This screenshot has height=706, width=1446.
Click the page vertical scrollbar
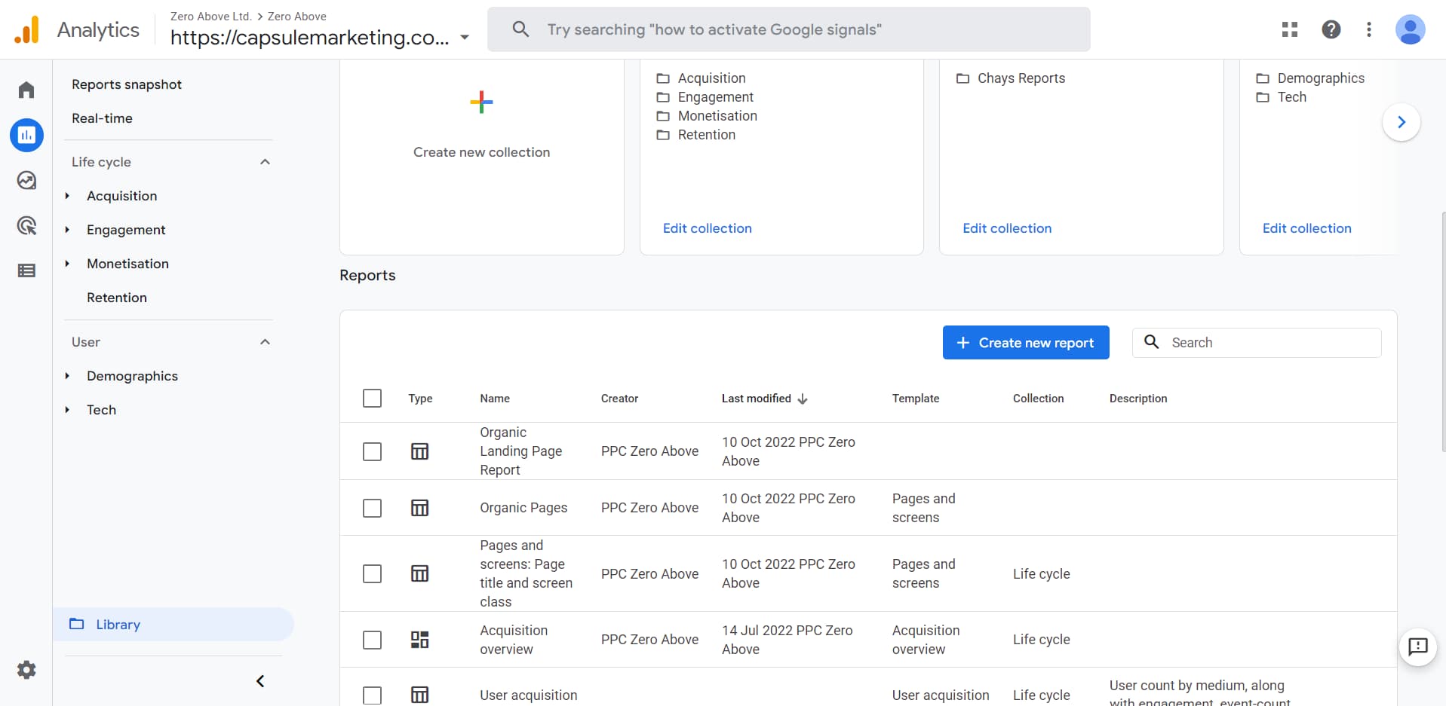pos(1442,332)
